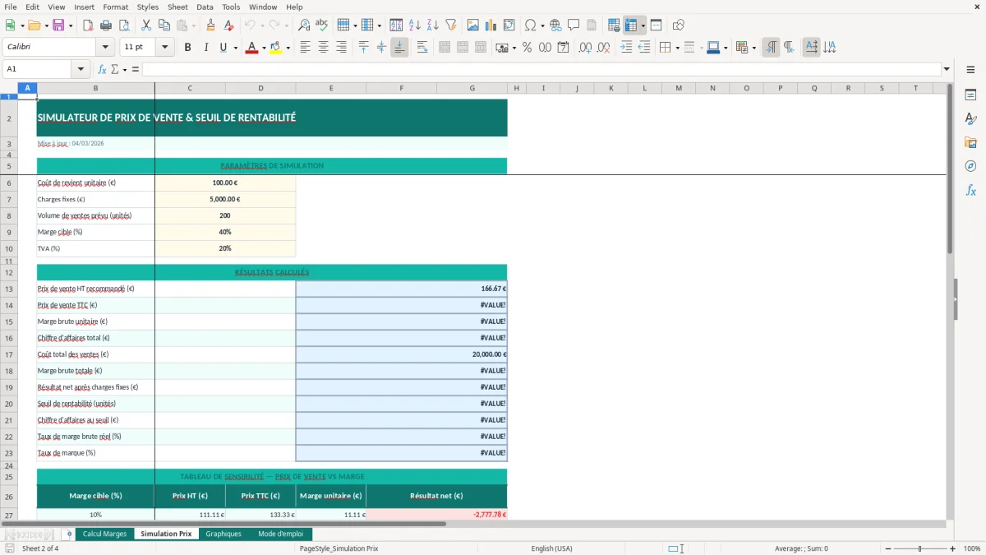986x555 pixels.
Task: Expand Underline style dropdown arrow
Action: [x=235, y=48]
